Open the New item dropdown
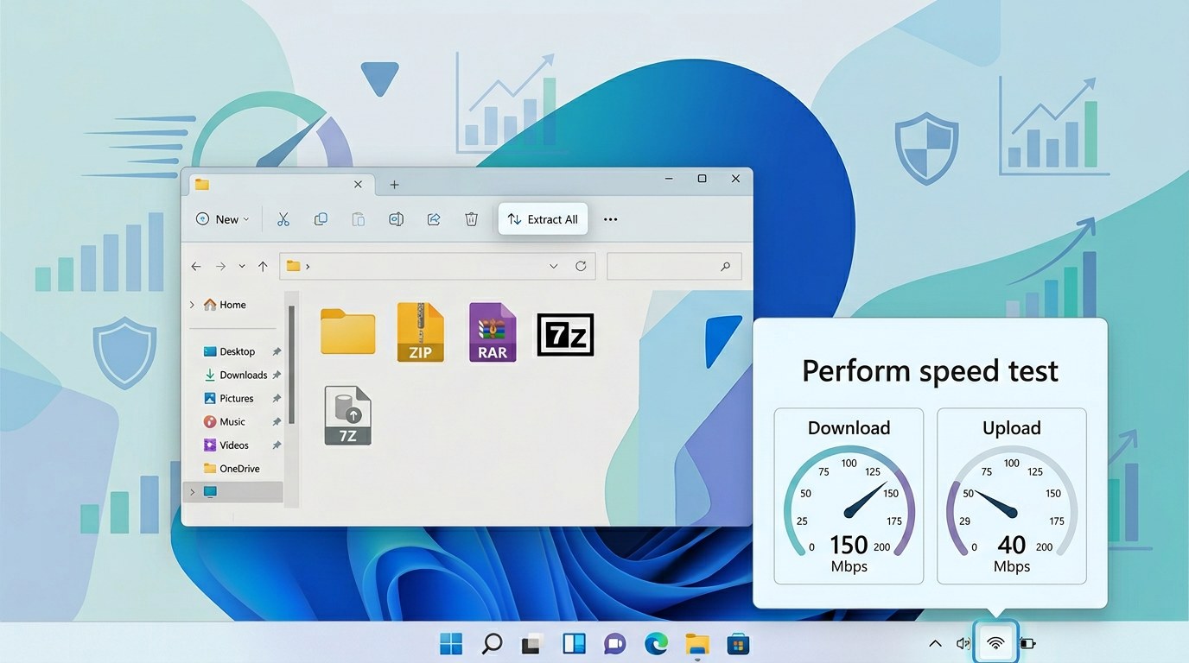The height and width of the screenshot is (663, 1189). pyautogui.click(x=223, y=219)
